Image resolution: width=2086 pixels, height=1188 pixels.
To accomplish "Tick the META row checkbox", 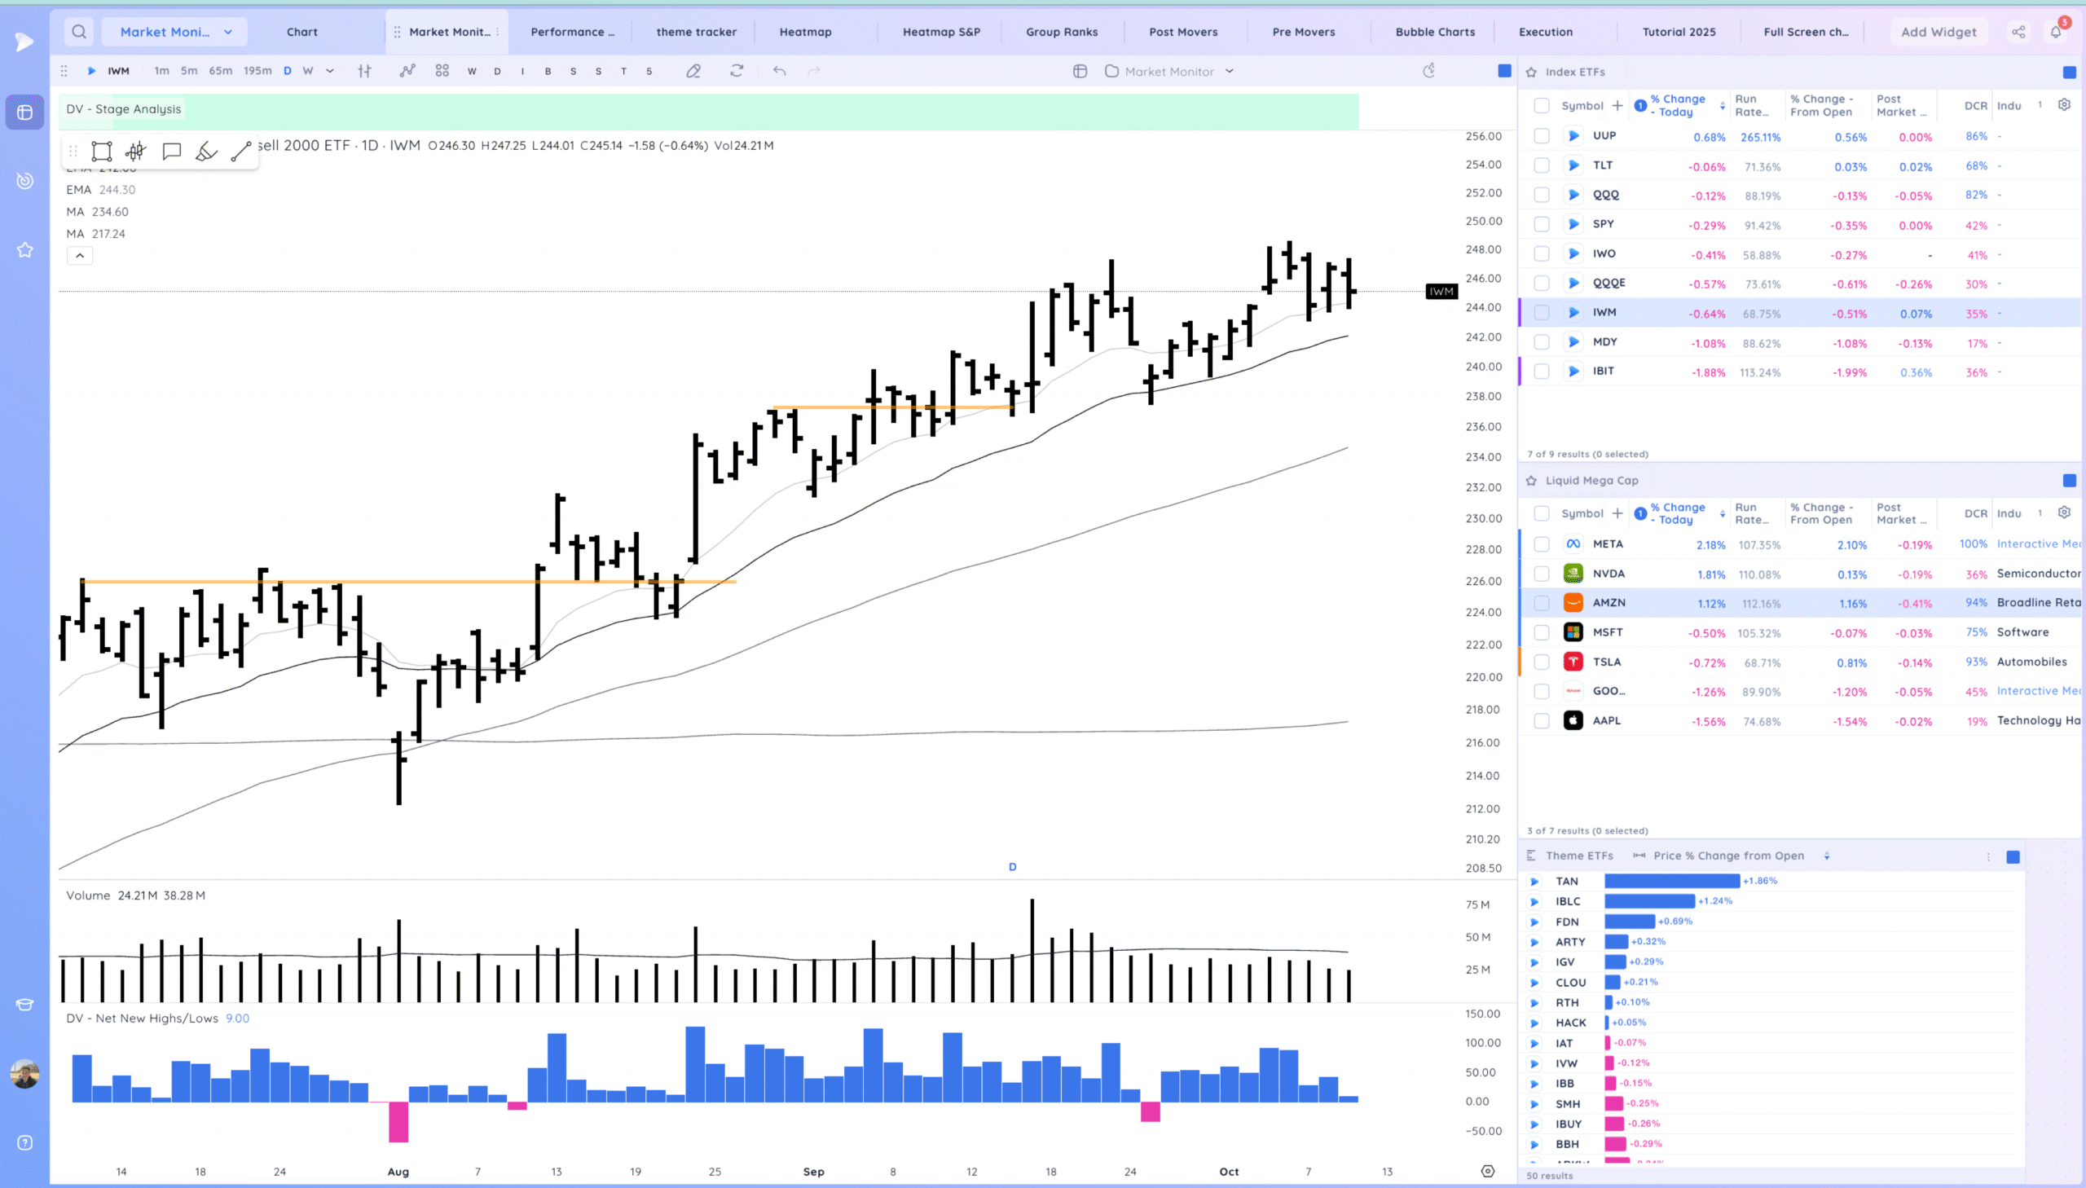I will point(1541,544).
